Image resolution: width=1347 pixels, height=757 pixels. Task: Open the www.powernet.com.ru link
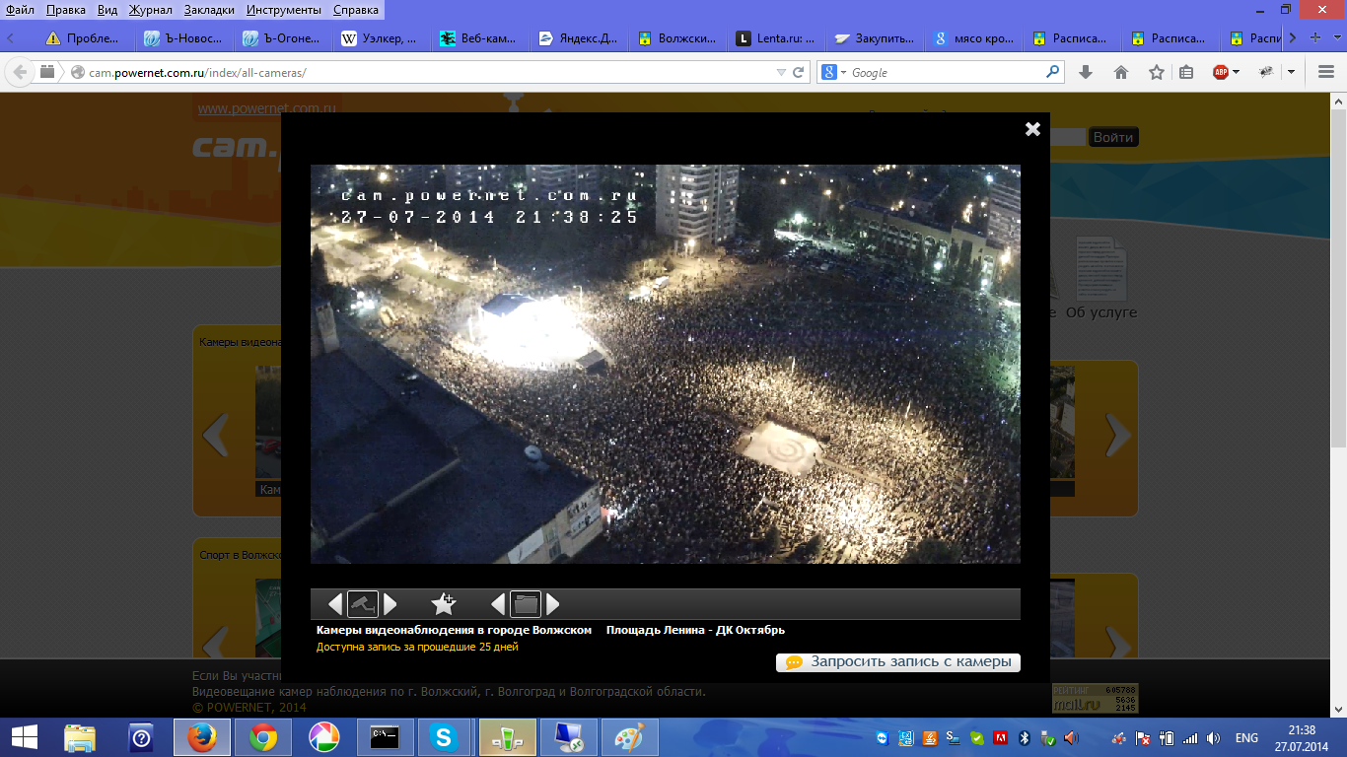pos(267,109)
